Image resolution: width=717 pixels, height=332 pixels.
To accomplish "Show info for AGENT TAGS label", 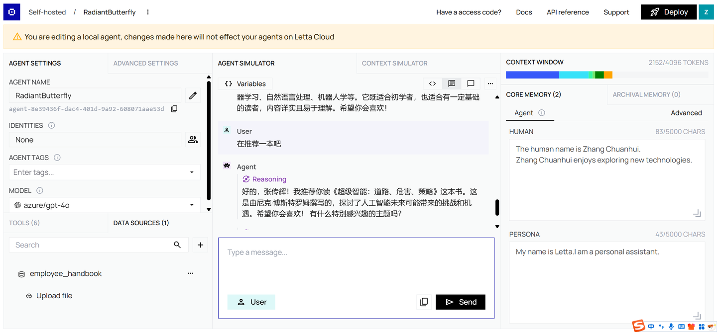I will [57, 158].
